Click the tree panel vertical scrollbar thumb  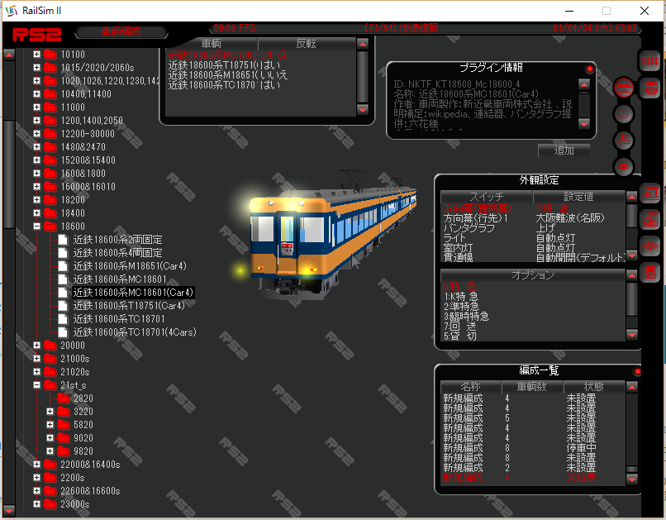(x=9, y=174)
